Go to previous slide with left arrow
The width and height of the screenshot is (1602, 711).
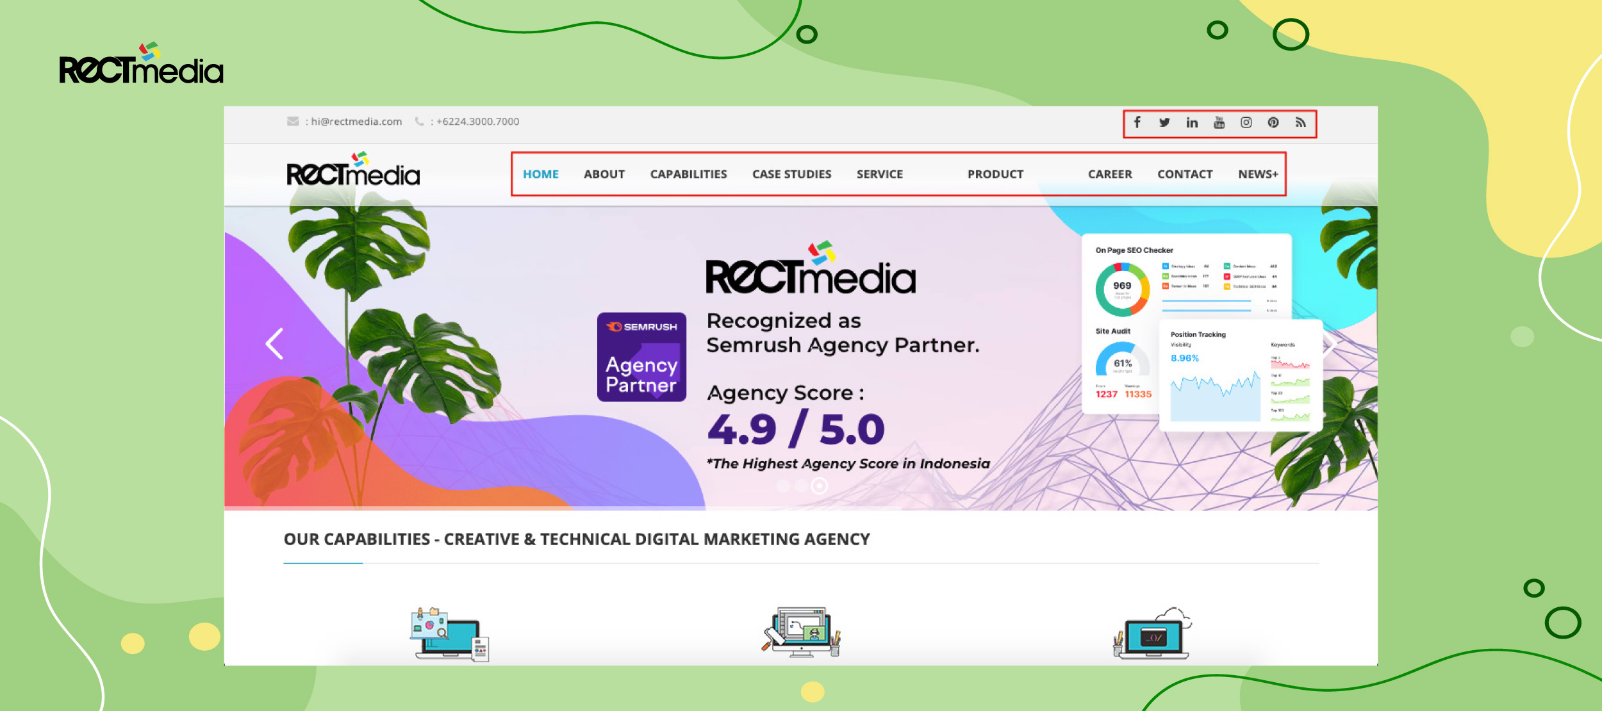point(275,344)
